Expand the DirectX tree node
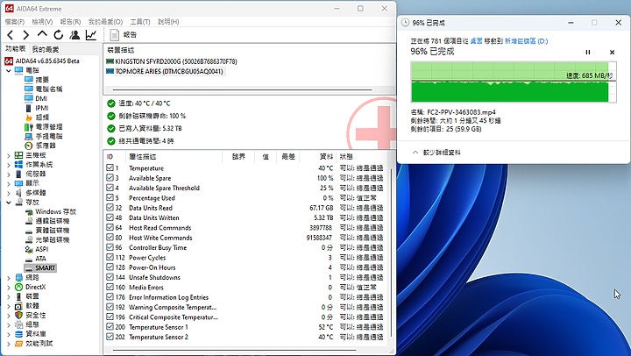631x356 pixels. [9, 287]
